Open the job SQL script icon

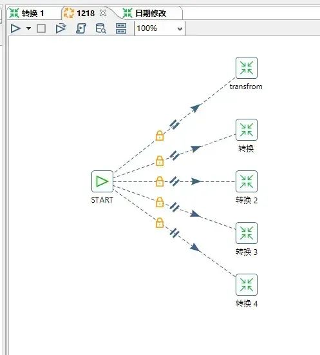[x=81, y=28]
